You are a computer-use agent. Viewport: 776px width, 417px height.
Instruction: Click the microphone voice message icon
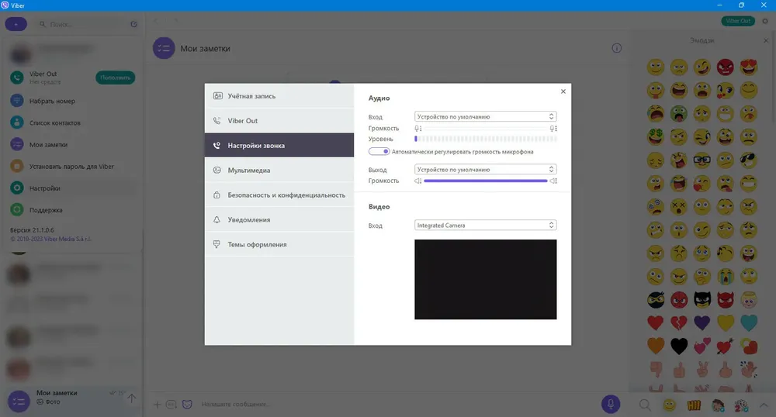(611, 404)
